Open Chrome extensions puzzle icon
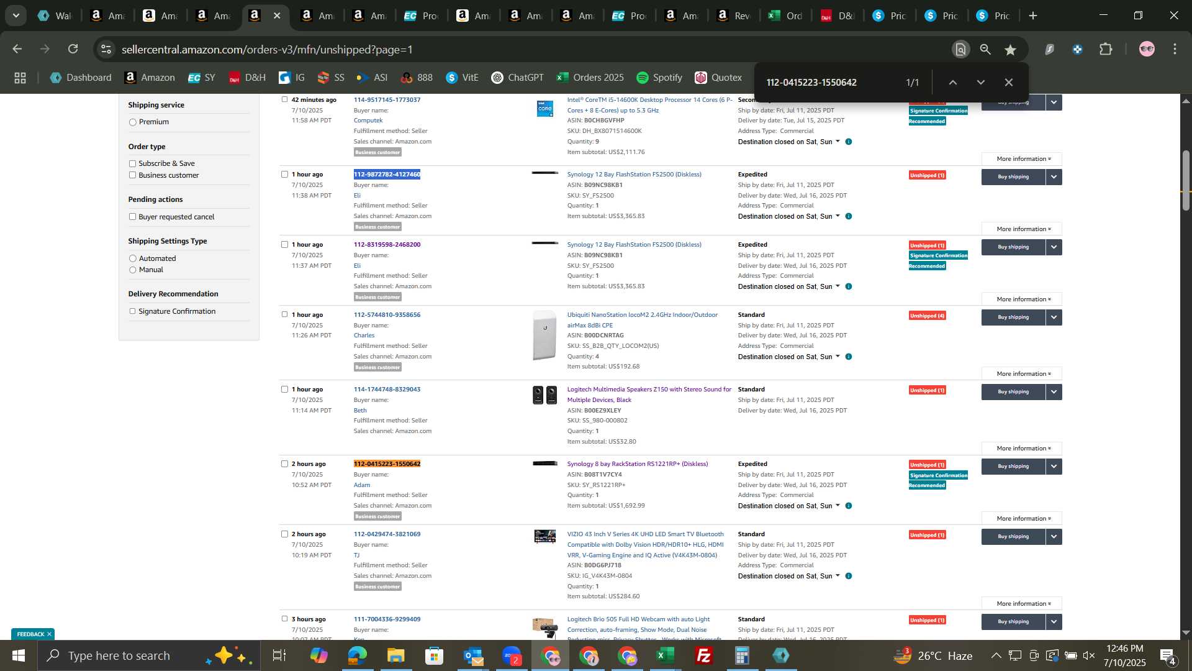The height and width of the screenshot is (671, 1192). tap(1106, 49)
